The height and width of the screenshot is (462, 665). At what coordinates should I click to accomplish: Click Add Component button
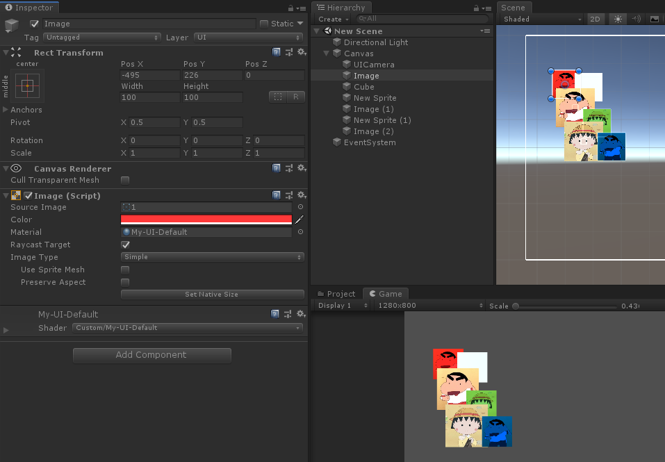pyautogui.click(x=151, y=355)
